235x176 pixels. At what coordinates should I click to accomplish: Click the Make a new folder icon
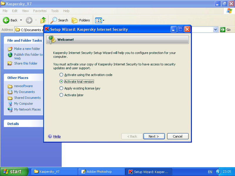point(10,49)
